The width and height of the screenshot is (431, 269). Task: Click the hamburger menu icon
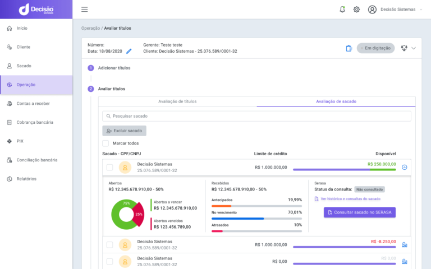coord(84,10)
